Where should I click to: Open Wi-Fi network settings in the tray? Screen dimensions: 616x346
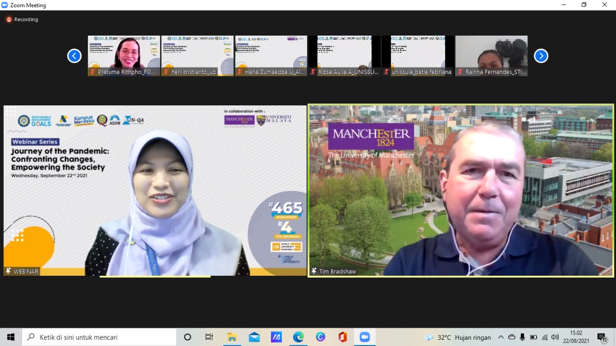tap(545, 337)
